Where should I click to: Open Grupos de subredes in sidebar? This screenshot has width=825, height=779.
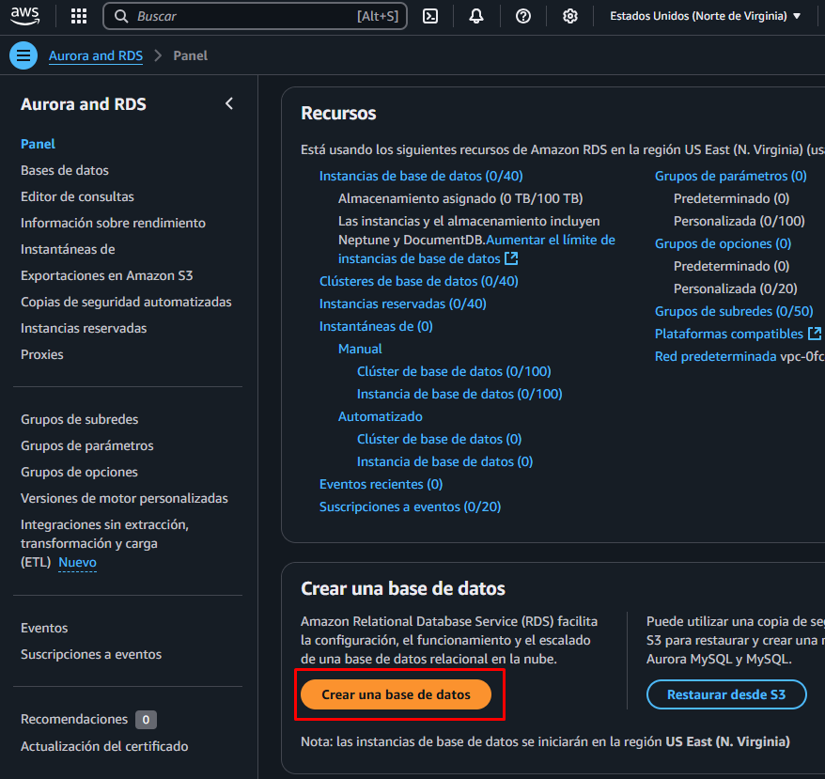(x=80, y=419)
